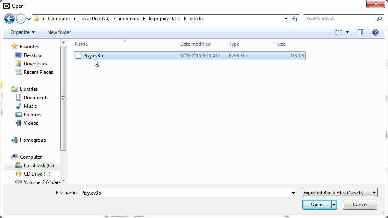
Task: Open the Downloads folder in Favorites
Action: [36, 64]
